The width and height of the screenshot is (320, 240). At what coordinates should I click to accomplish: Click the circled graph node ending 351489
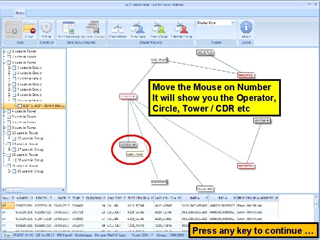click(128, 145)
